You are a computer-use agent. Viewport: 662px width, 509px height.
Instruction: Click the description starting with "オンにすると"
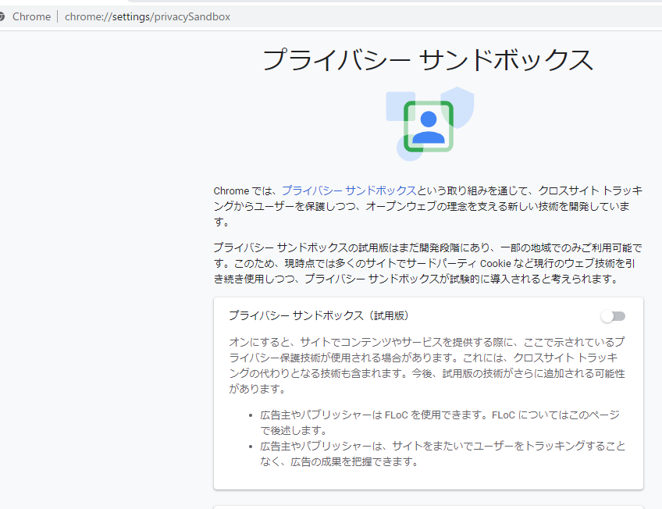click(x=428, y=365)
